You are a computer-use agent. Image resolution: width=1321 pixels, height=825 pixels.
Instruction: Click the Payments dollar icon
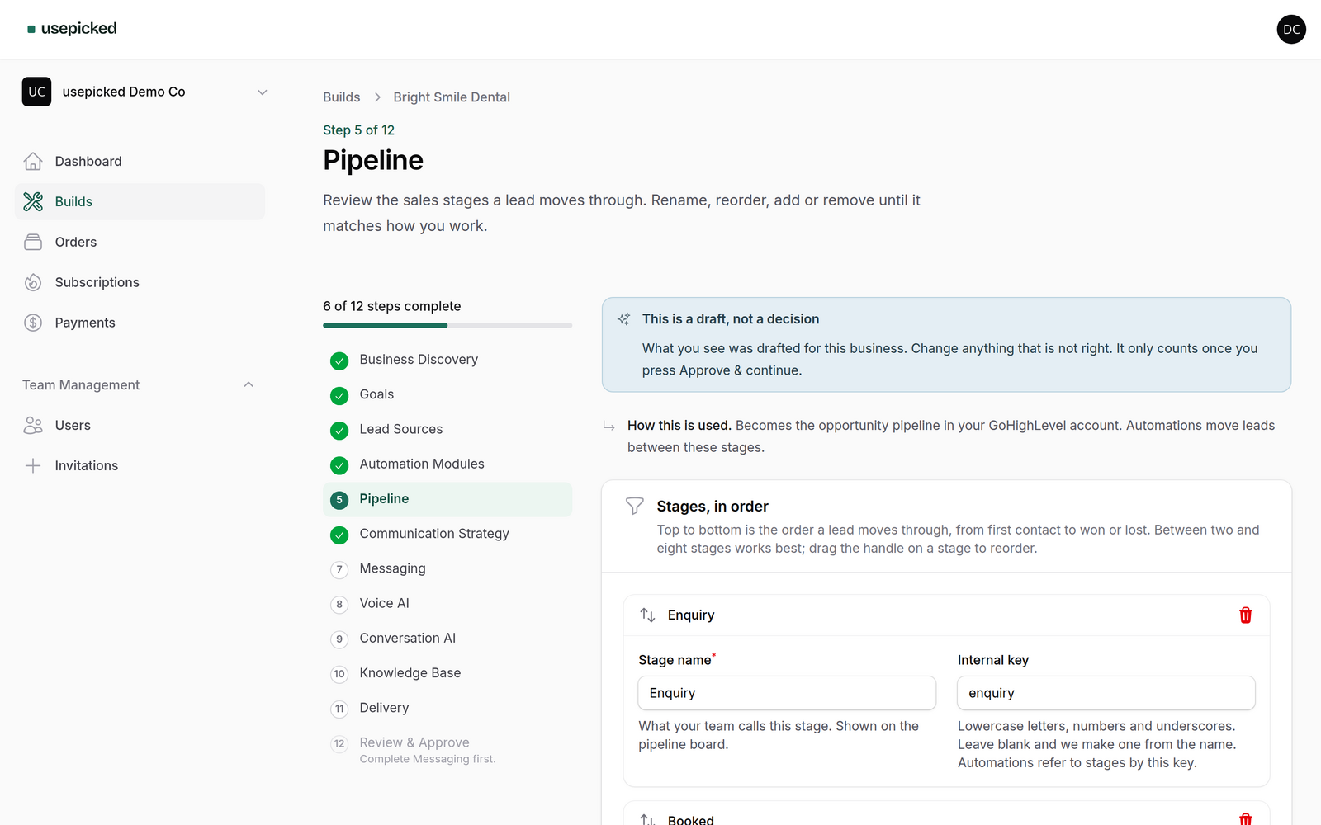tap(33, 323)
